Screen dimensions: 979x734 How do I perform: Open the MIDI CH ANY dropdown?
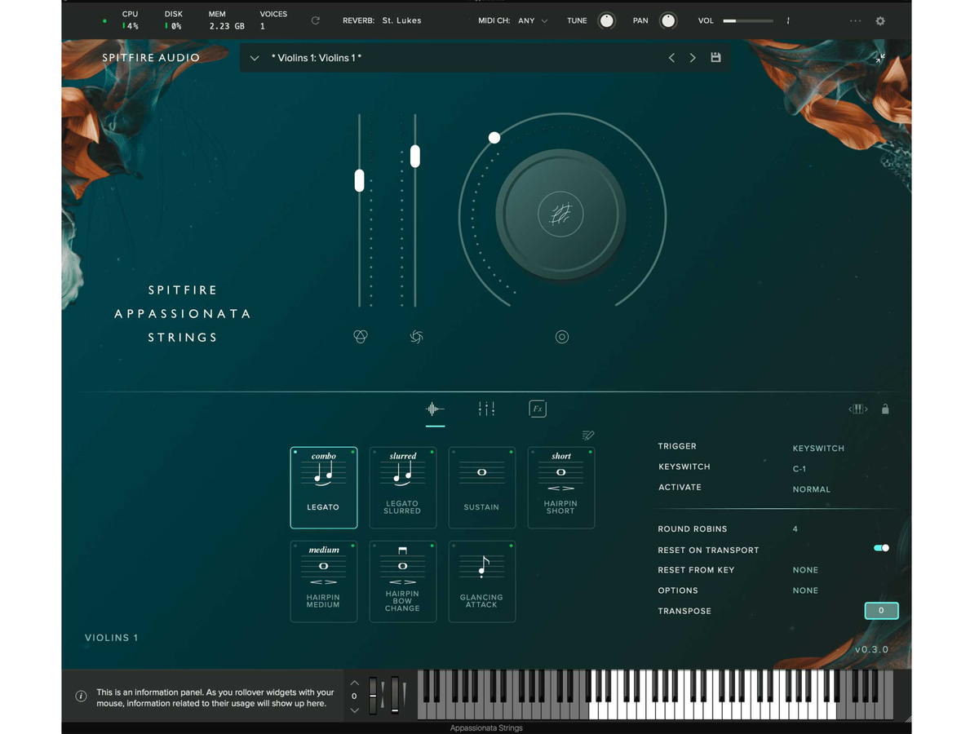(x=533, y=20)
